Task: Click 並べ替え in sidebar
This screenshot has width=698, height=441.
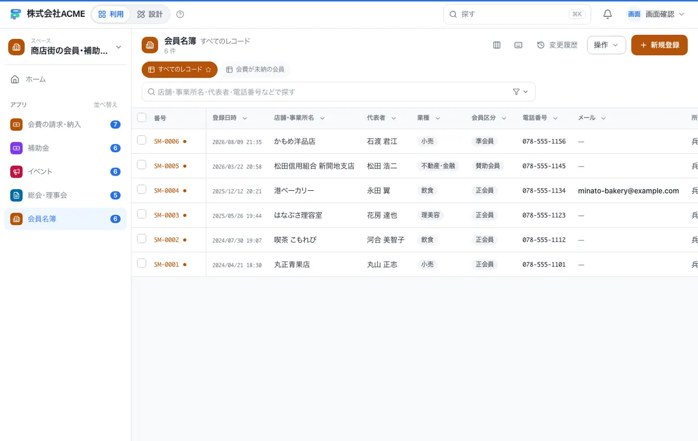Action: 106,105
